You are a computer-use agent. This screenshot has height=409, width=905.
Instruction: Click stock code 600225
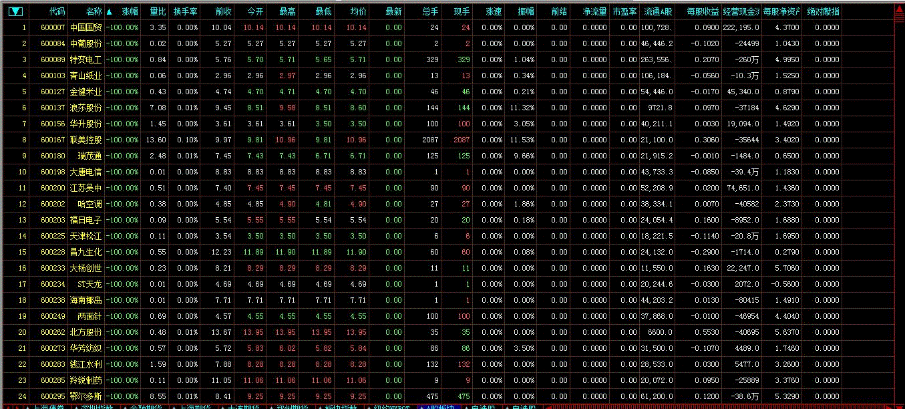coord(53,236)
